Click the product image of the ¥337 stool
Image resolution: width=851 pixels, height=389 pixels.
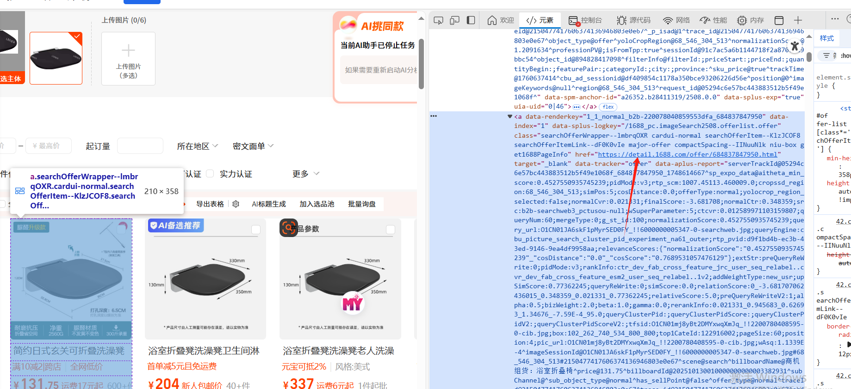[340, 279]
